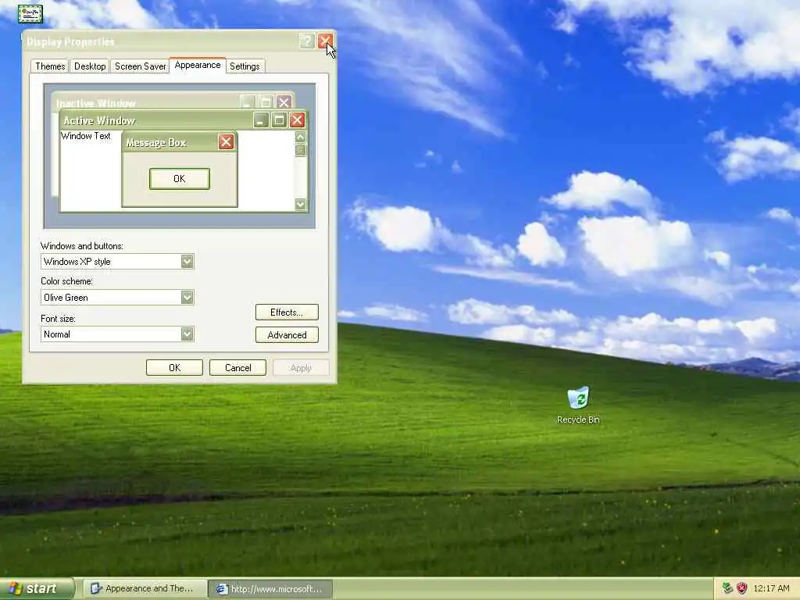Click the grayed Apply button
Screen dimensions: 800x600
[x=301, y=368]
